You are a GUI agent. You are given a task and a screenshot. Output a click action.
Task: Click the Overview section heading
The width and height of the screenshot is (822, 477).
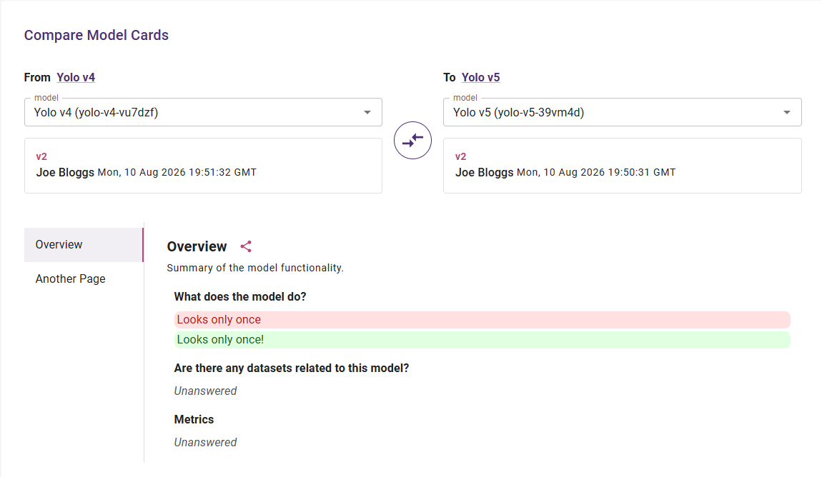click(197, 246)
